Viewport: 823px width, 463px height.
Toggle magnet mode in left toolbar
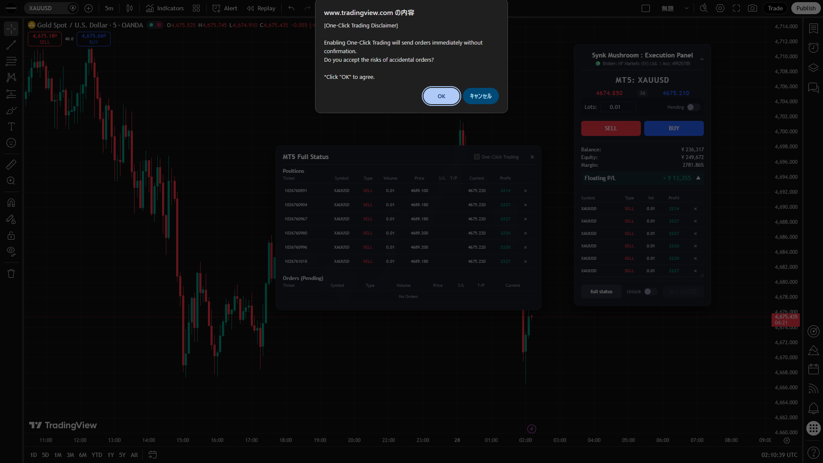(x=11, y=203)
